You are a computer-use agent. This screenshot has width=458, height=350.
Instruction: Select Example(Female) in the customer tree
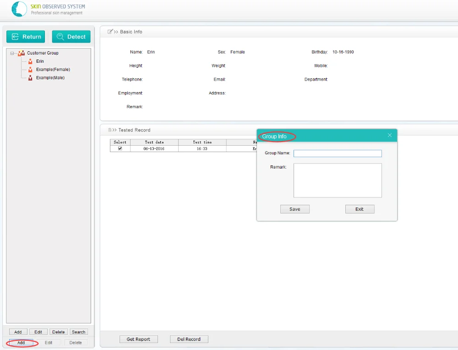(53, 70)
